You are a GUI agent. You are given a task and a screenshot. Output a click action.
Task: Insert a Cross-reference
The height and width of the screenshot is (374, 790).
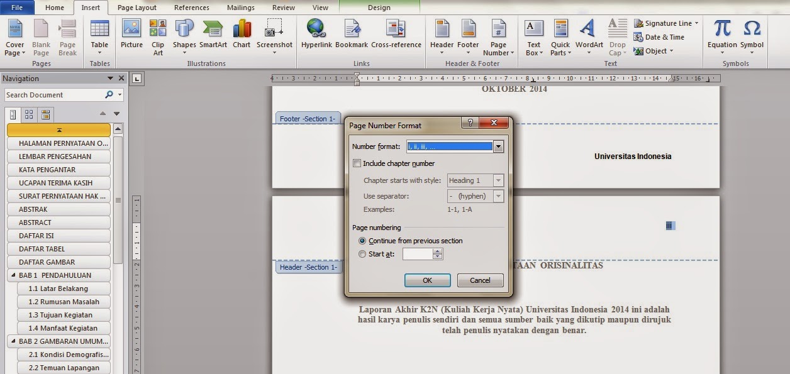(396, 35)
